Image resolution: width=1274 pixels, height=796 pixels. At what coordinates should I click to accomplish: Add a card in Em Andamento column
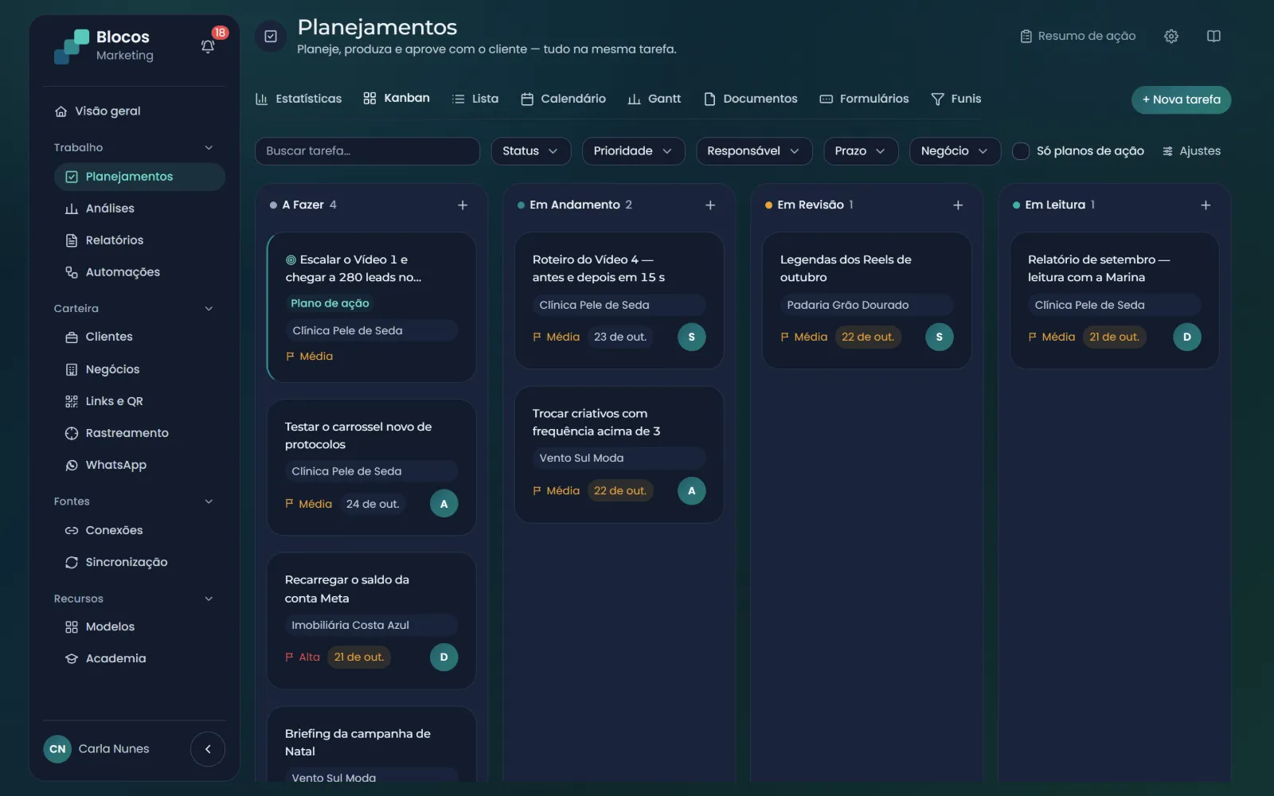click(710, 205)
